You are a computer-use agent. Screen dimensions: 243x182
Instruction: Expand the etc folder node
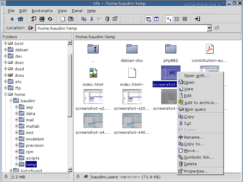(5, 81)
